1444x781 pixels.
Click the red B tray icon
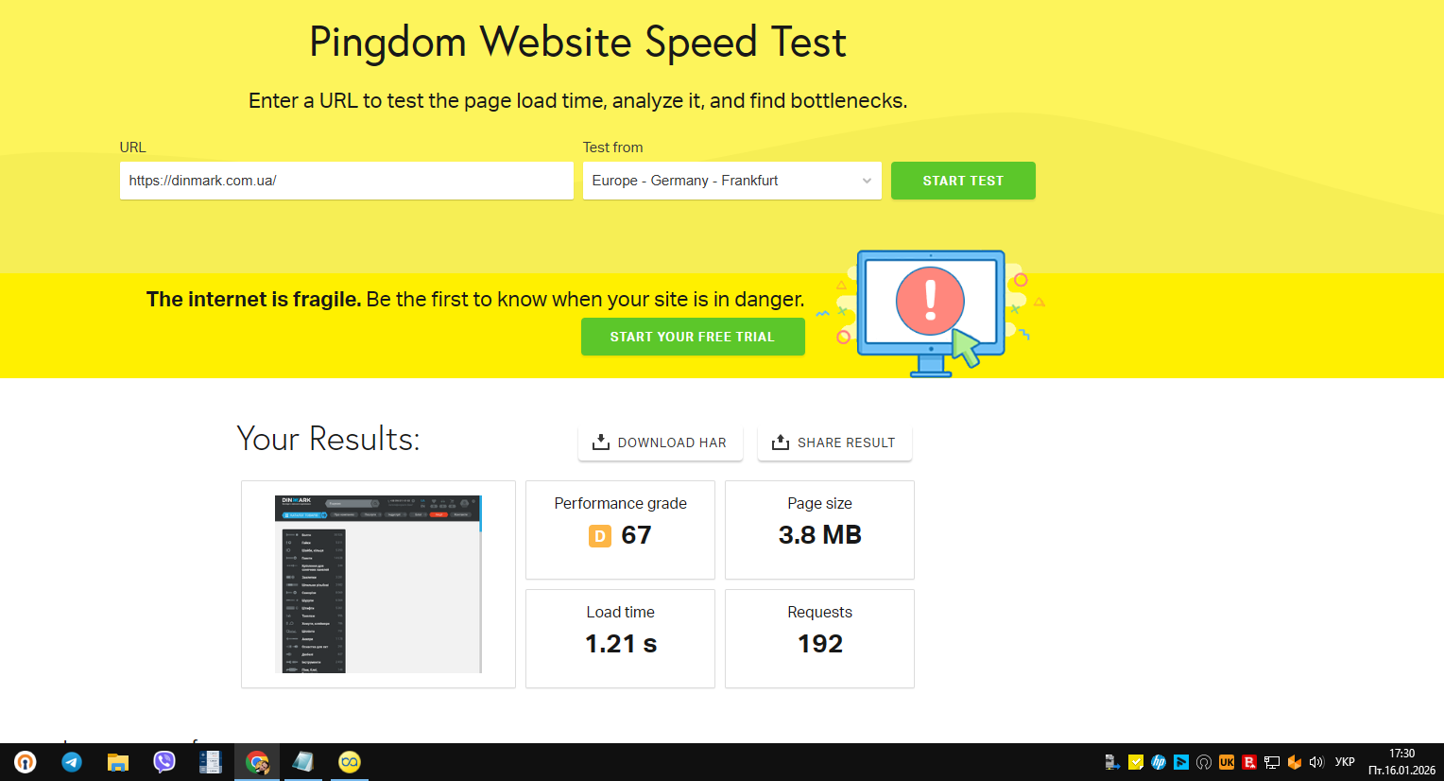[x=1249, y=762]
